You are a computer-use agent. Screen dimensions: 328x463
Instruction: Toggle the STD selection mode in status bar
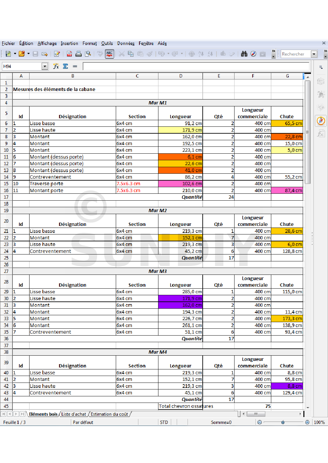164,422
